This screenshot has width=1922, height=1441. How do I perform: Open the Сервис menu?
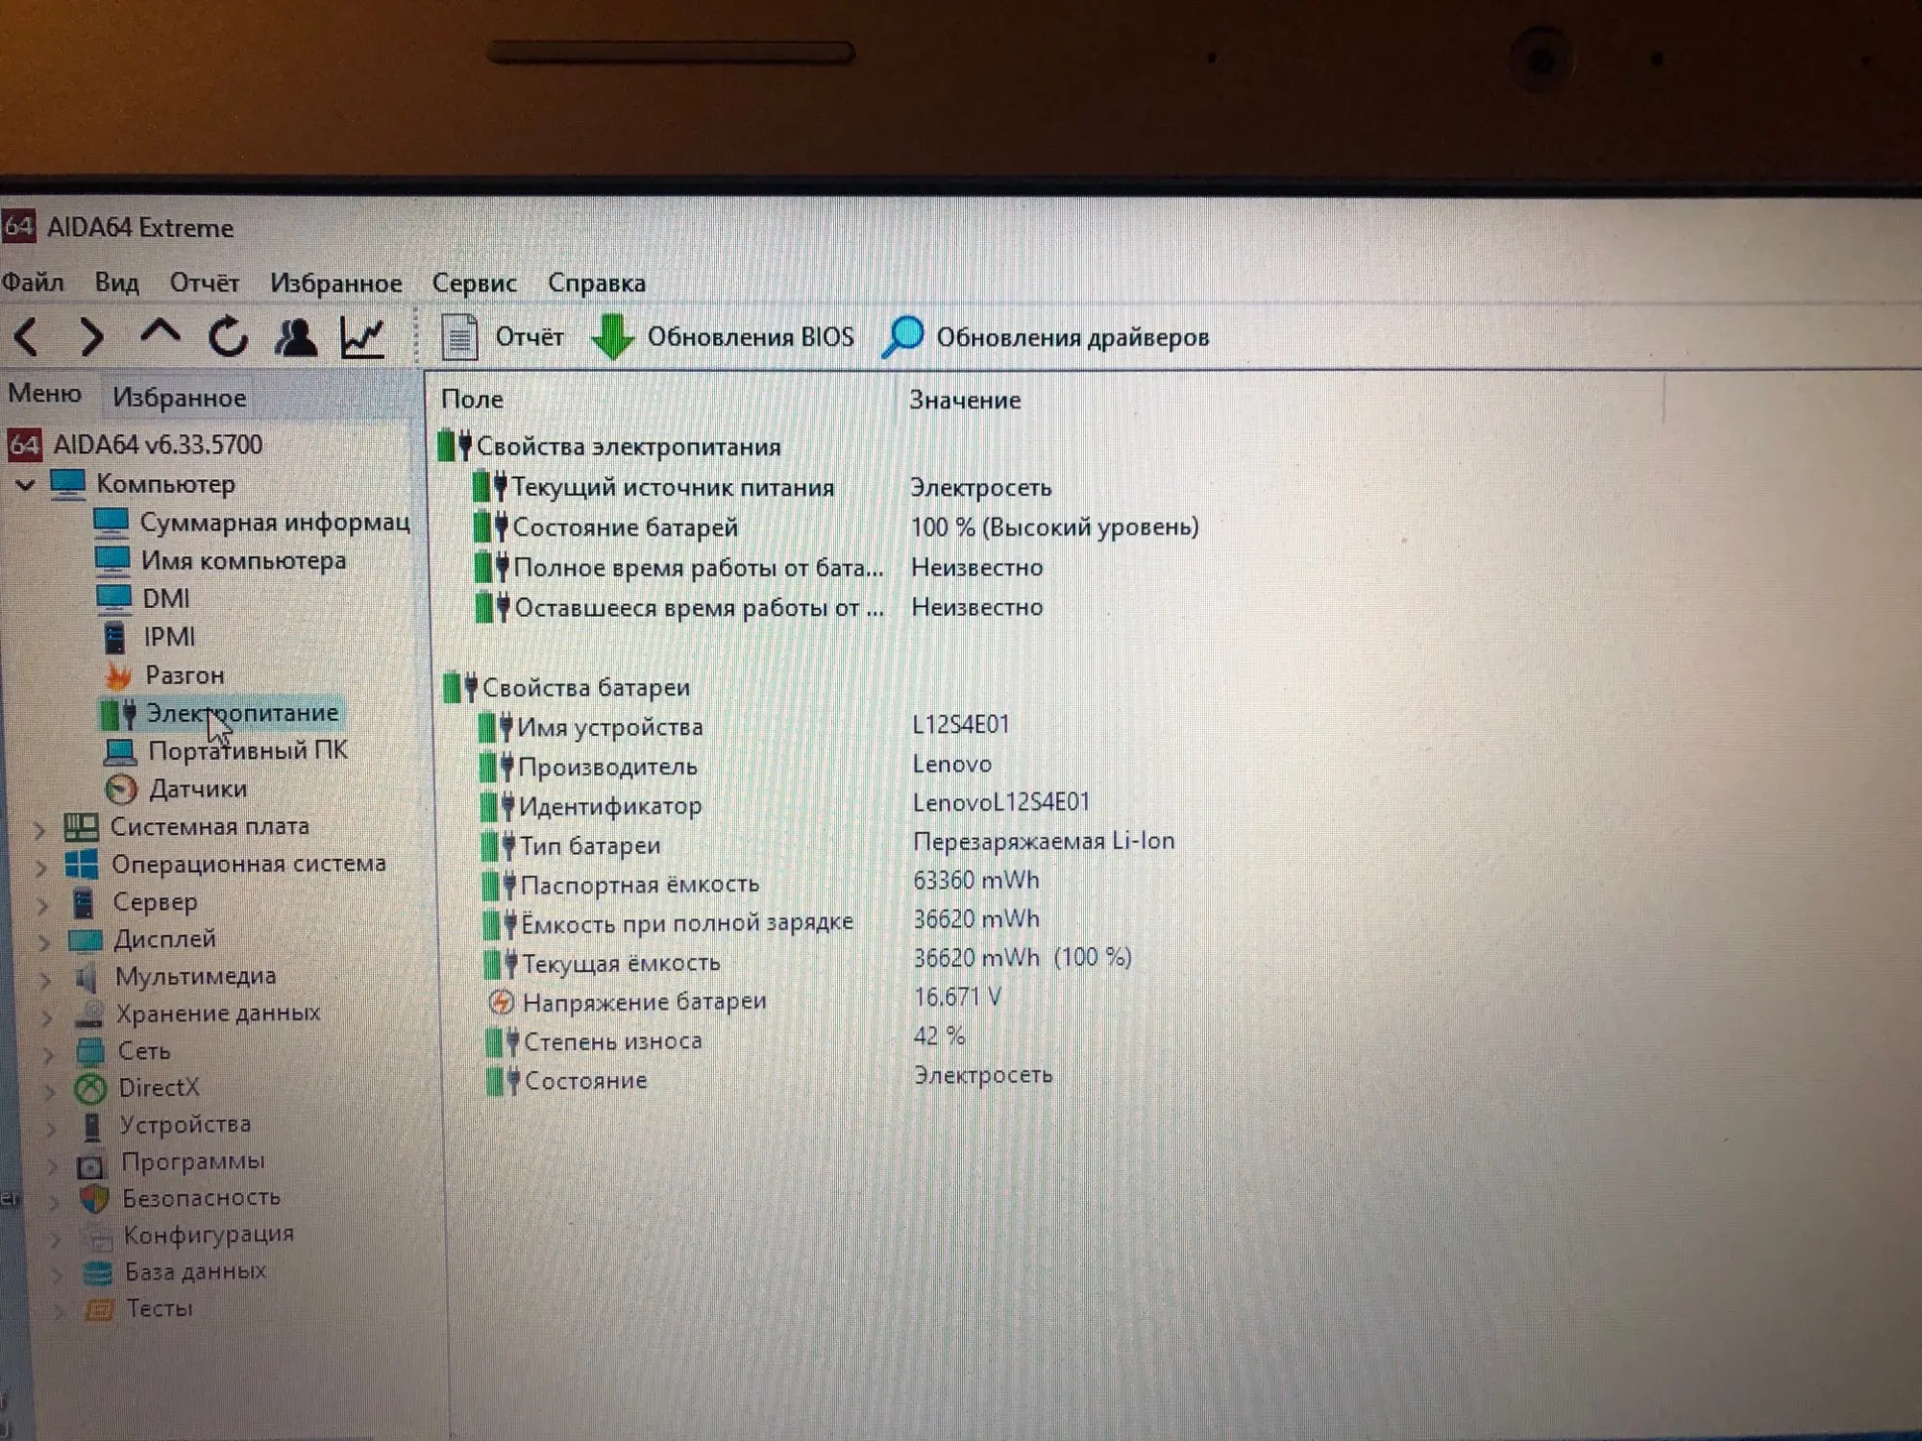pyautogui.click(x=474, y=283)
